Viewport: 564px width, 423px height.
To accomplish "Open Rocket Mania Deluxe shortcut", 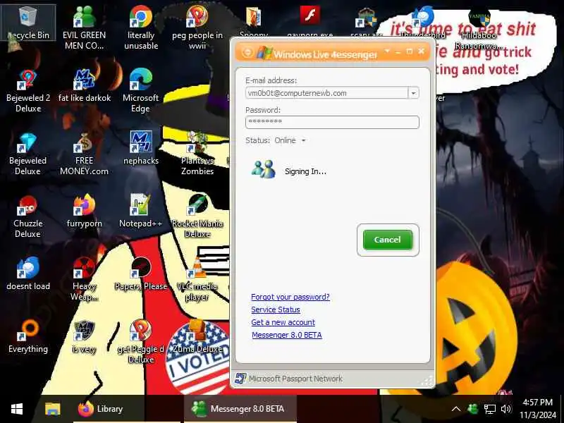I will [197, 216].
